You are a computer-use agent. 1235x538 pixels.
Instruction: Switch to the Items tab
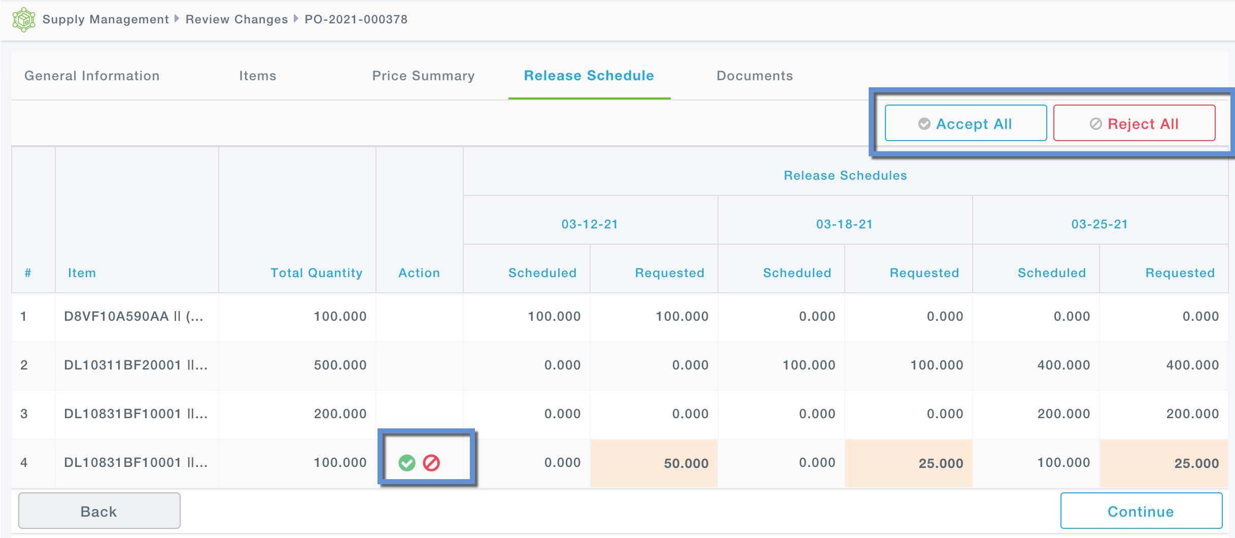[x=258, y=76]
